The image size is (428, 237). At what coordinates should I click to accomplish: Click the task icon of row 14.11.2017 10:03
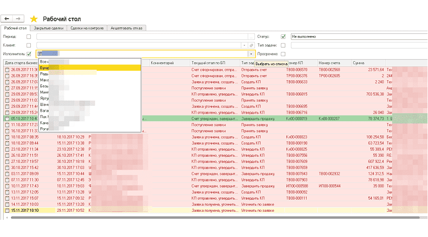click(x=7, y=204)
